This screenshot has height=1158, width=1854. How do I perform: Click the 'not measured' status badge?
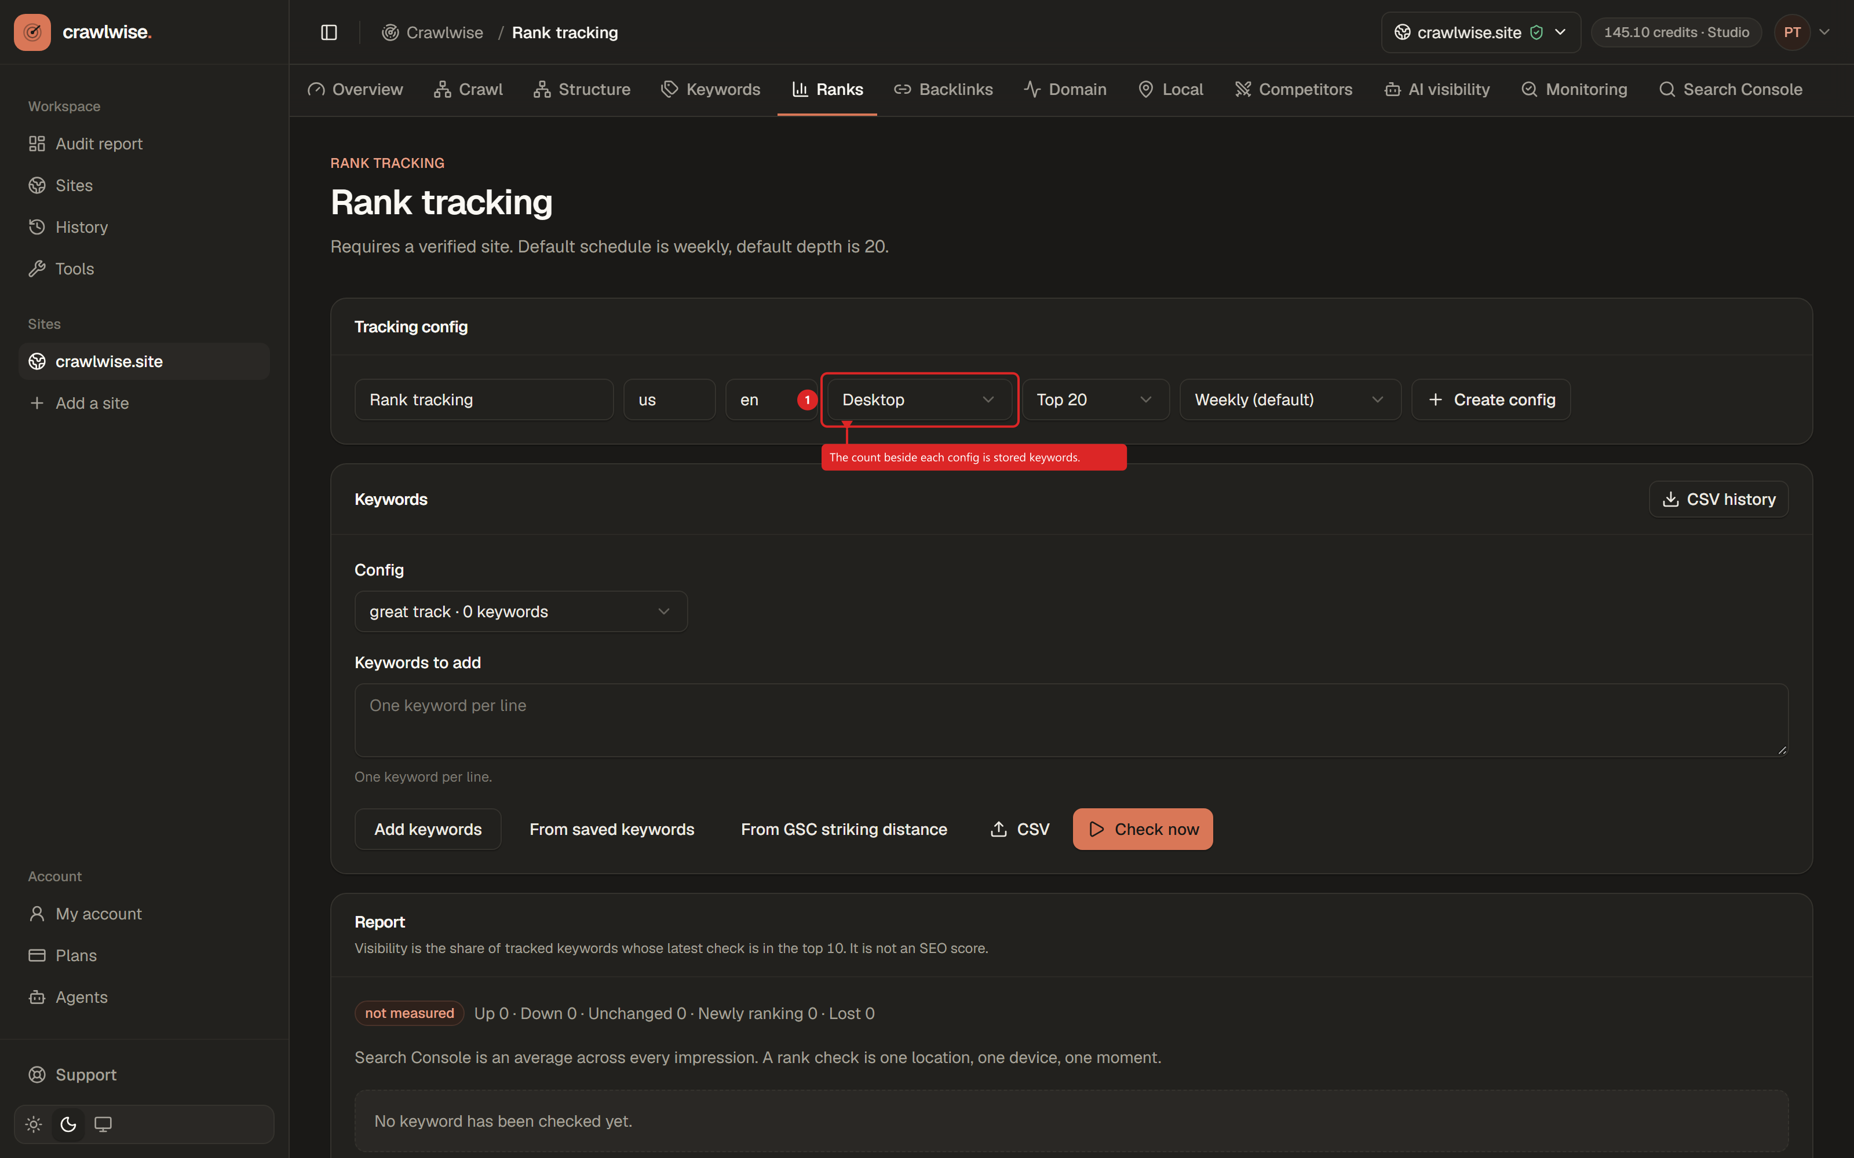409,1013
